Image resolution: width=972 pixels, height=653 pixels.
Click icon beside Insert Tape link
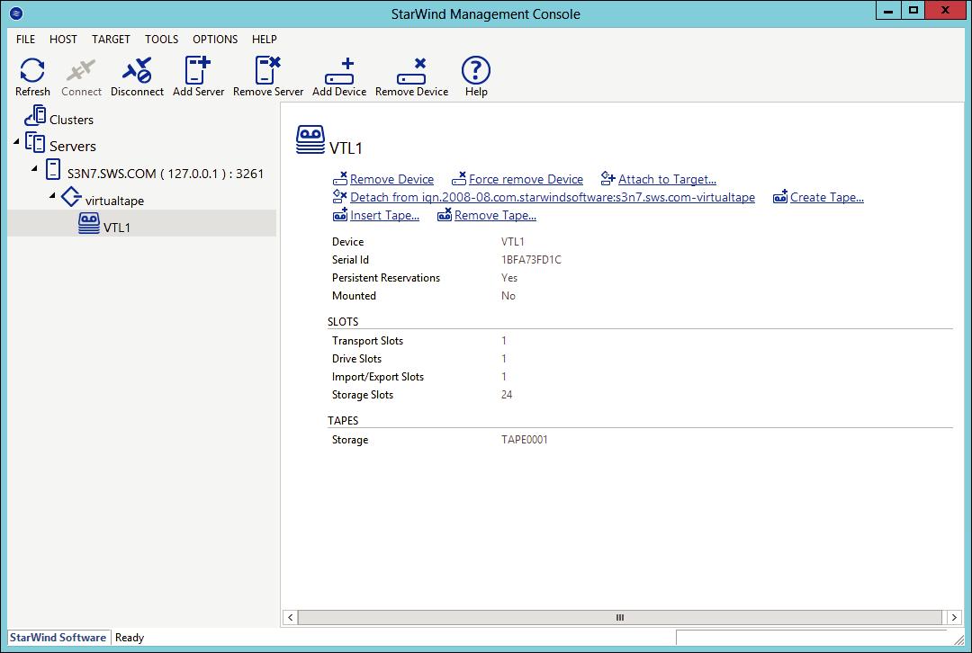pyautogui.click(x=339, y=215)
